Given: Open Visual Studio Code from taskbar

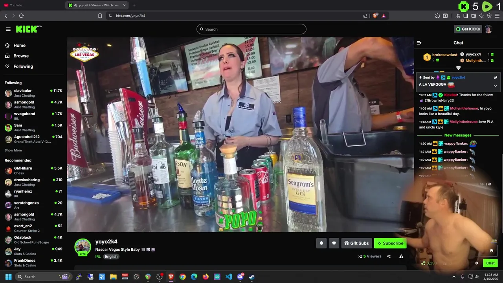Looking at the screenshot, I should [229, 277].
